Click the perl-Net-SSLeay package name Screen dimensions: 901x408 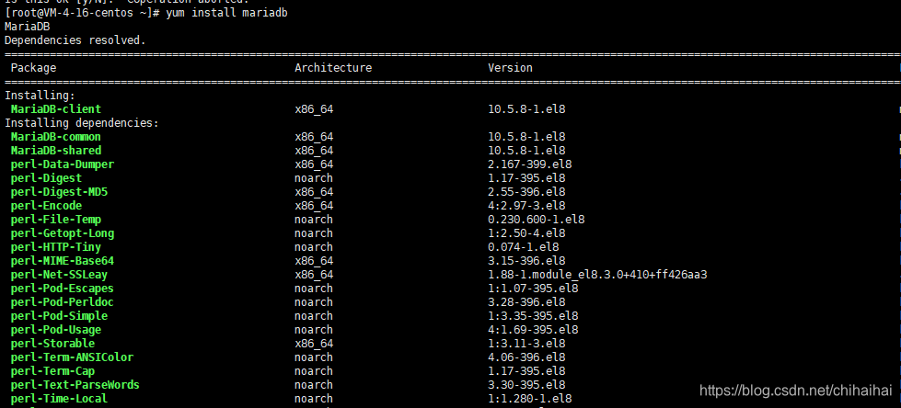(x=59, y=274)
